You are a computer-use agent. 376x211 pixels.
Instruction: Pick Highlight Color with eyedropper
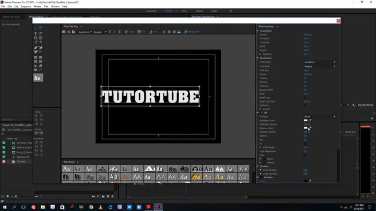tap(310, 120)
